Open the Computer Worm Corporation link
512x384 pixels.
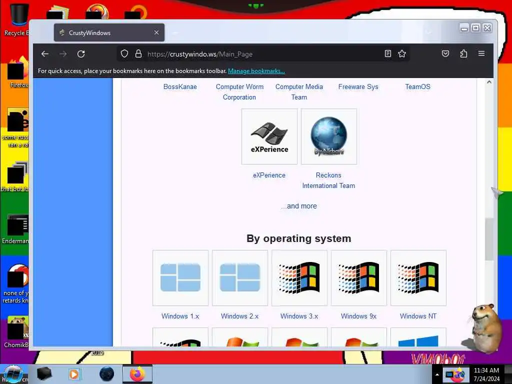point(239,92)
